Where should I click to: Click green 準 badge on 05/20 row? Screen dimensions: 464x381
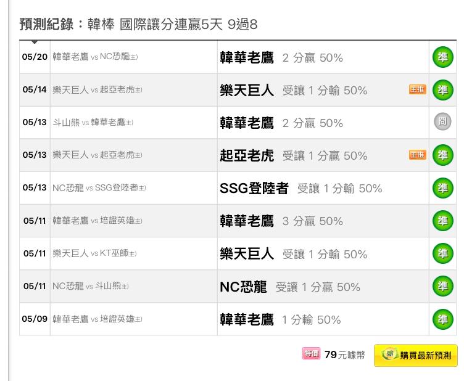442,57
